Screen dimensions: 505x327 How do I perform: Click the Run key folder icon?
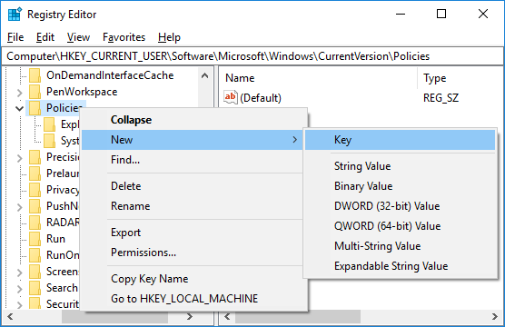(35, 239)
